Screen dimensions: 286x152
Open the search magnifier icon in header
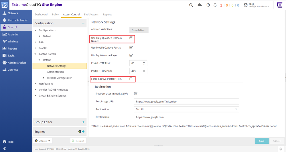pyautogui.click(x=191, y=5)
